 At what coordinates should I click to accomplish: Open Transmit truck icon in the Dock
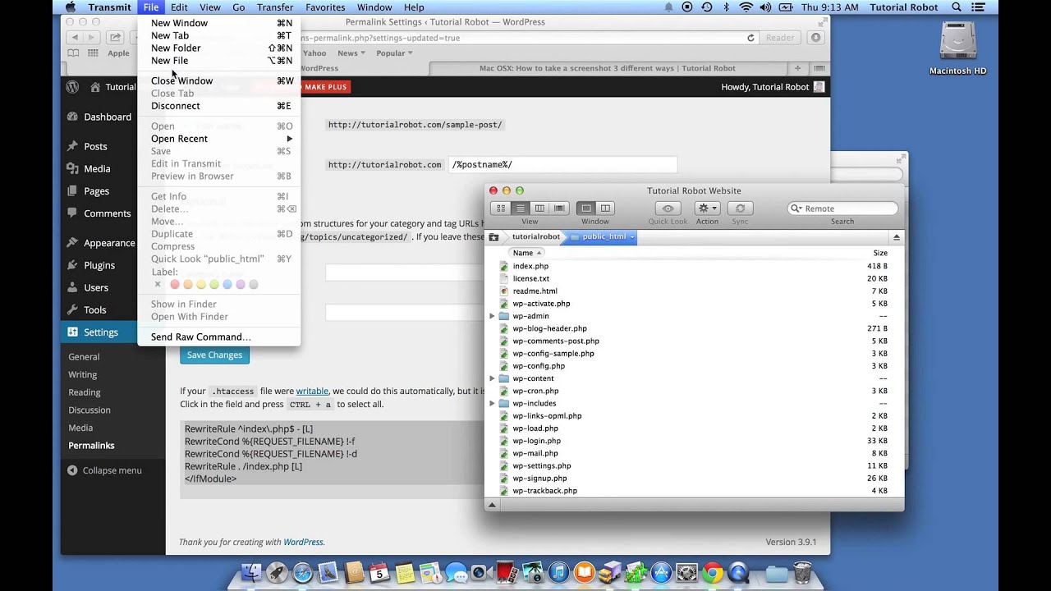click(610, 572)
